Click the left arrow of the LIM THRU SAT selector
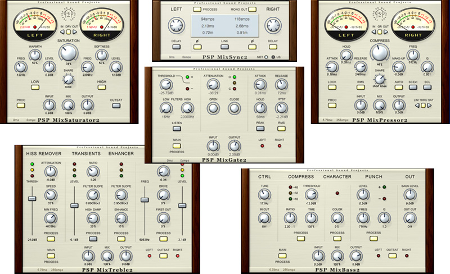Image resolution: width=450 pixels, height=274 pixels. 416,105
